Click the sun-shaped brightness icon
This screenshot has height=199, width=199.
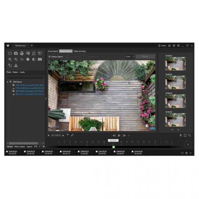click(x=28, y=59)
